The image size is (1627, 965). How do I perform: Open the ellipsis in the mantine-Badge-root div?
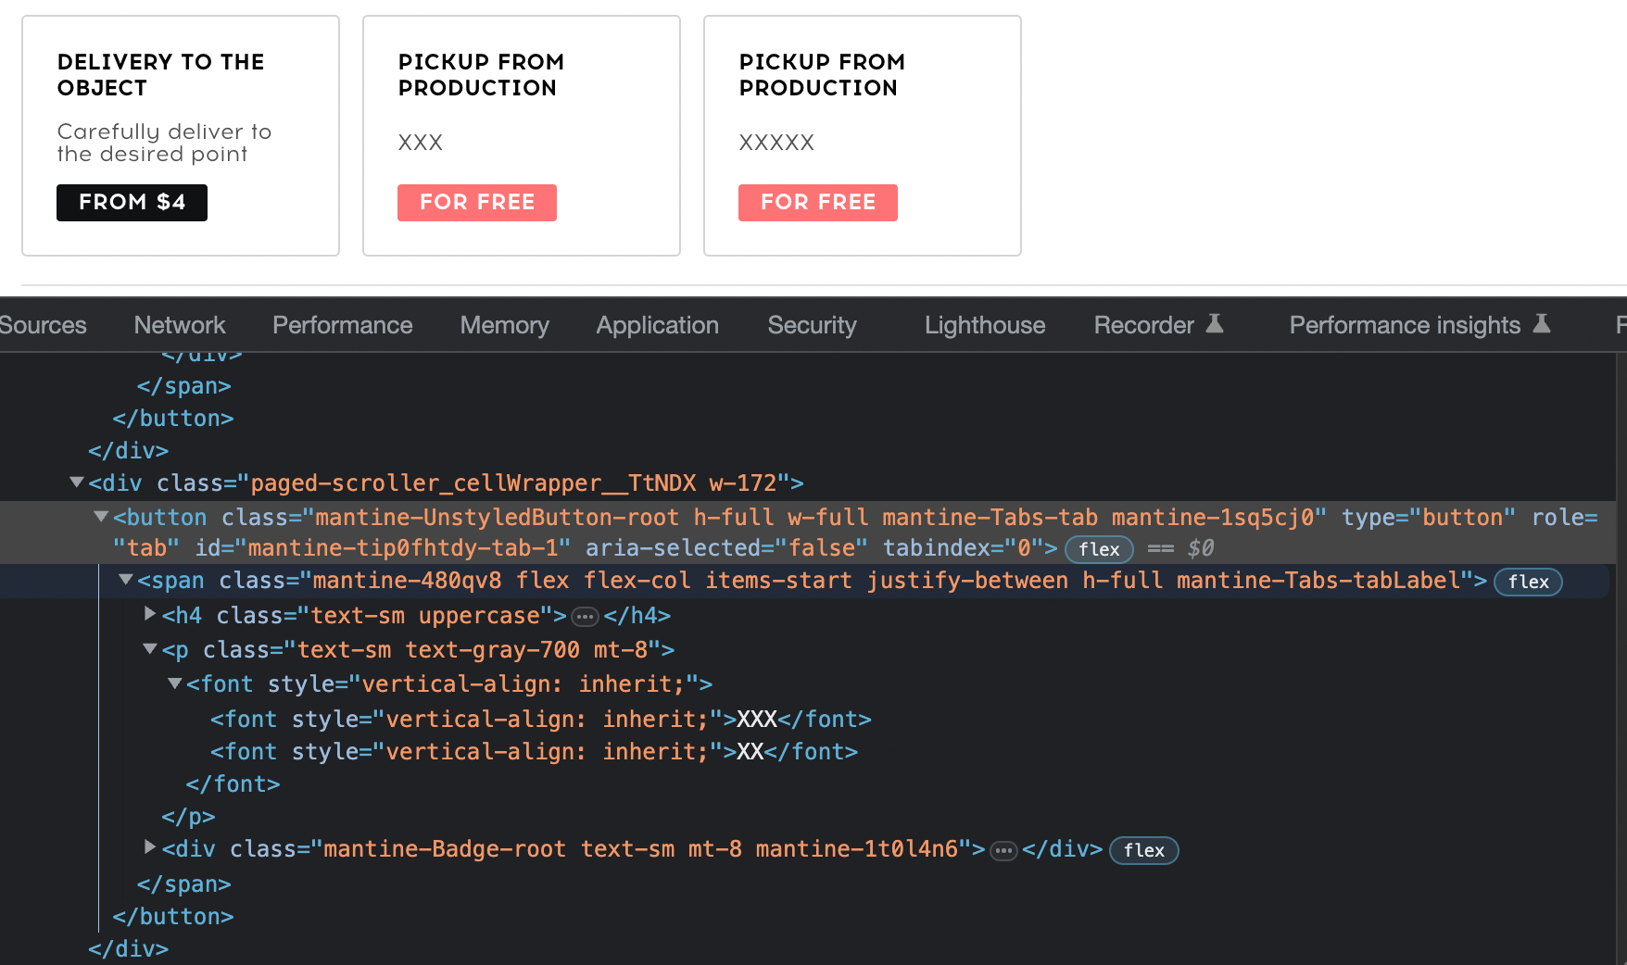pyautogui.click(x=1003, y=849)
